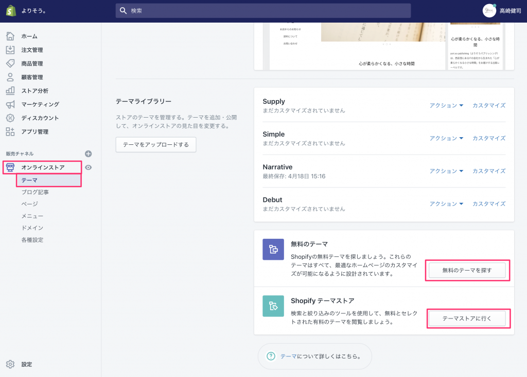
Task: Click テーマストアに行く button
Action: (x=467, y=318)
